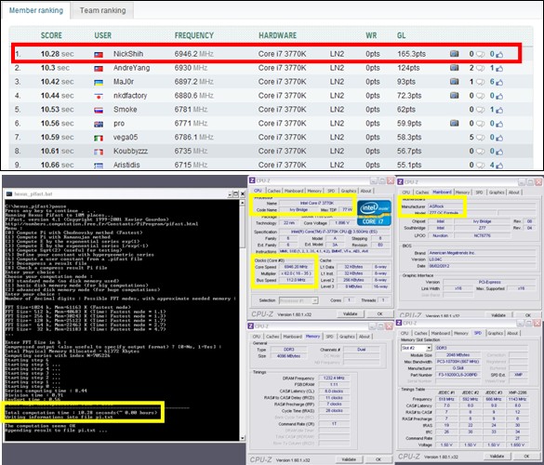Click the thumbs-up icon in MaJ0r's row
The width and height of the screenshot is (544, 465).
[499, 82]
